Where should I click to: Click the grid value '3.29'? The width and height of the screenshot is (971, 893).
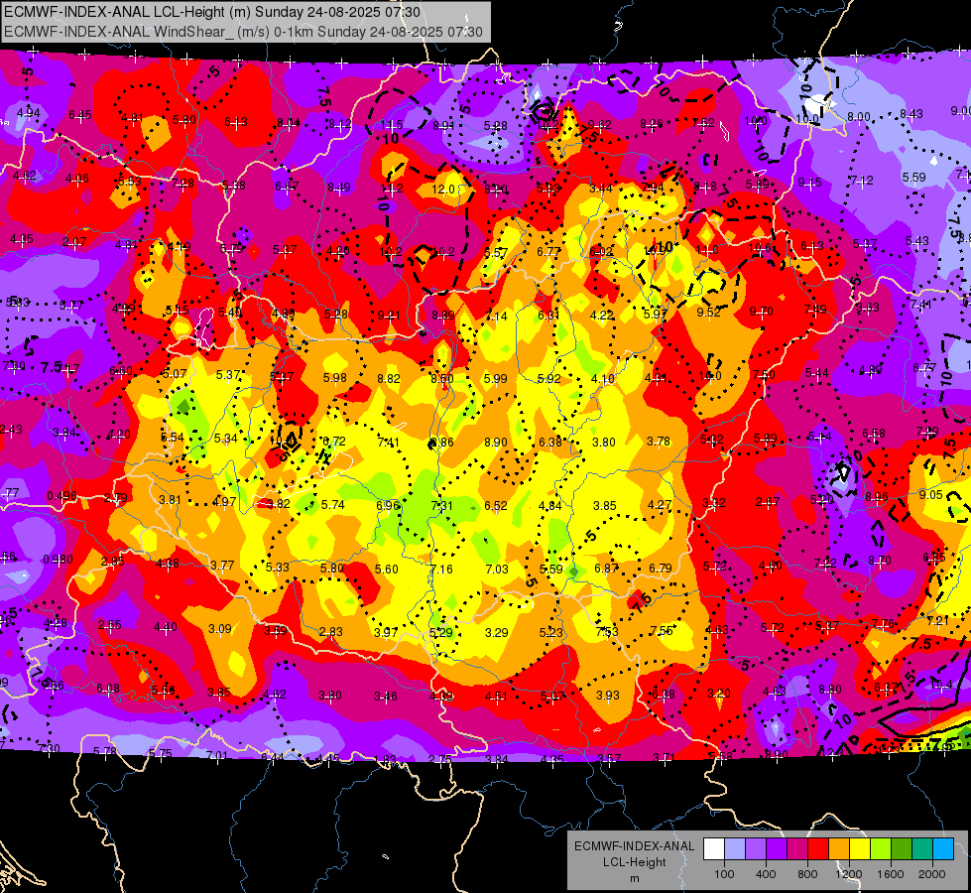(x=496, y=633)
